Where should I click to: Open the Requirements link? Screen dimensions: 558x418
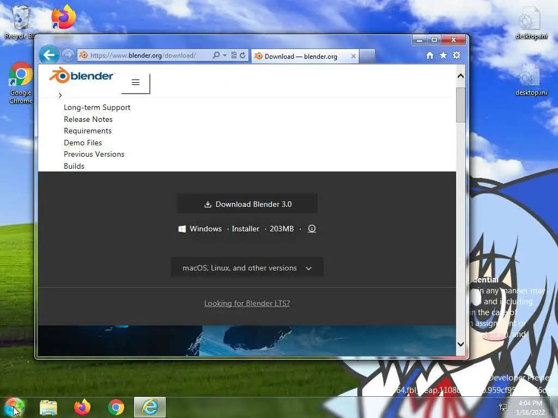point(88,131)
